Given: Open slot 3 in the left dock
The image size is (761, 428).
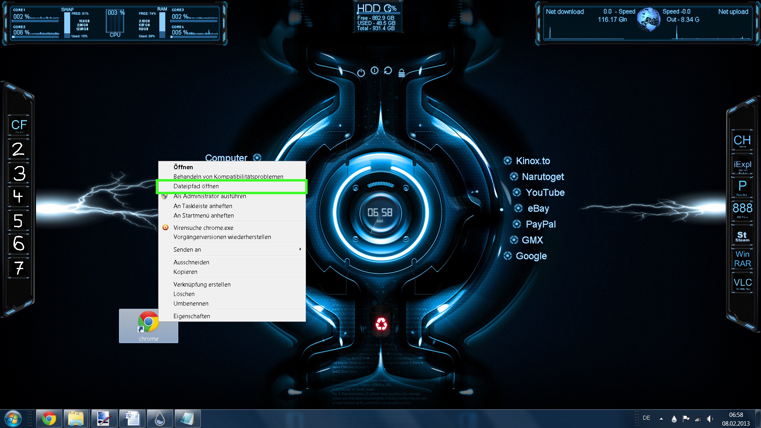Looking at the screenshot, I should (x=19, y=173).
